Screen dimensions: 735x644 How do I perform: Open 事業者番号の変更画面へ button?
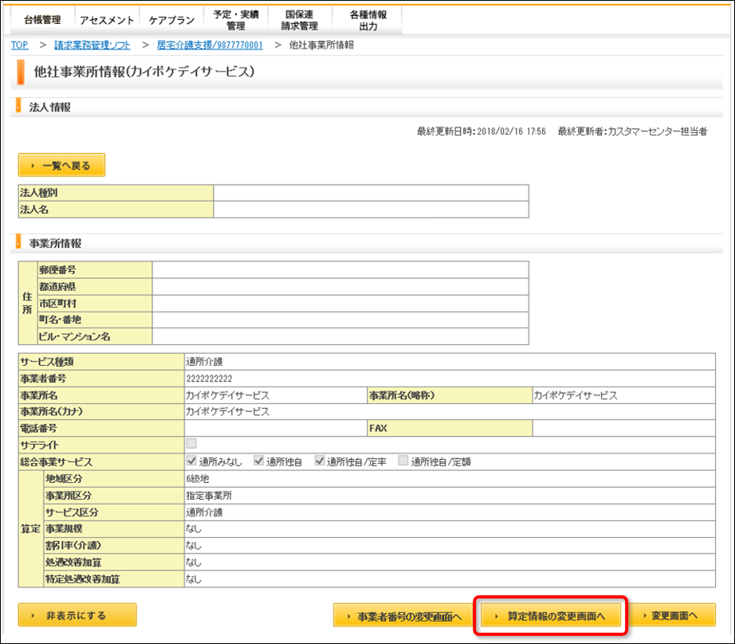tap(403, 615)
